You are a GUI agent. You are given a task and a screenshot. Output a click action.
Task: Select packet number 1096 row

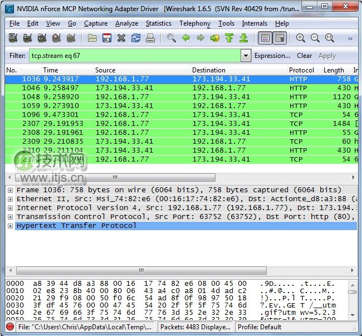tap(182, 115)
